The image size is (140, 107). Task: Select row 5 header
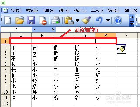[6, 64]
